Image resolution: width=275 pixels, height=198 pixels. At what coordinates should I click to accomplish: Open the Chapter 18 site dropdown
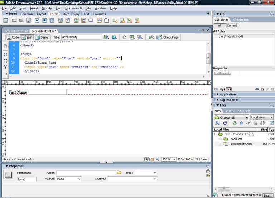tap(232, 117)
